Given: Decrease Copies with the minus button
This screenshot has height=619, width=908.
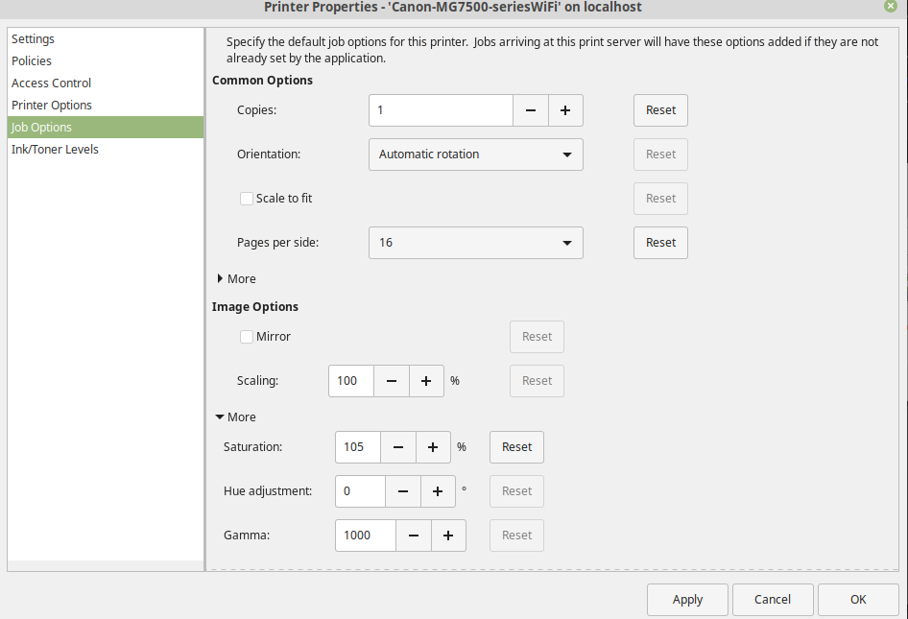Looking at the screenshot, I should click(x=530, y=110).
